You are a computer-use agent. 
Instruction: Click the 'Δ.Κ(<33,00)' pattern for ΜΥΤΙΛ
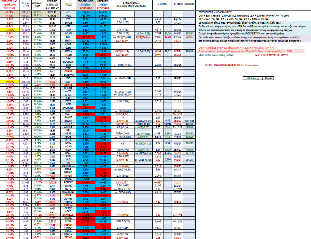tap(122, 41)
